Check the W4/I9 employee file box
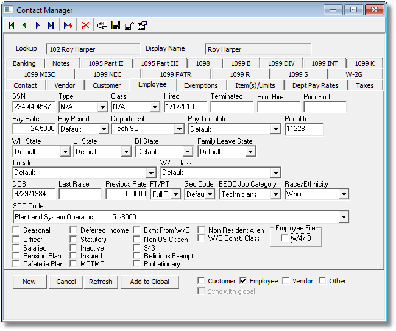 285,238
